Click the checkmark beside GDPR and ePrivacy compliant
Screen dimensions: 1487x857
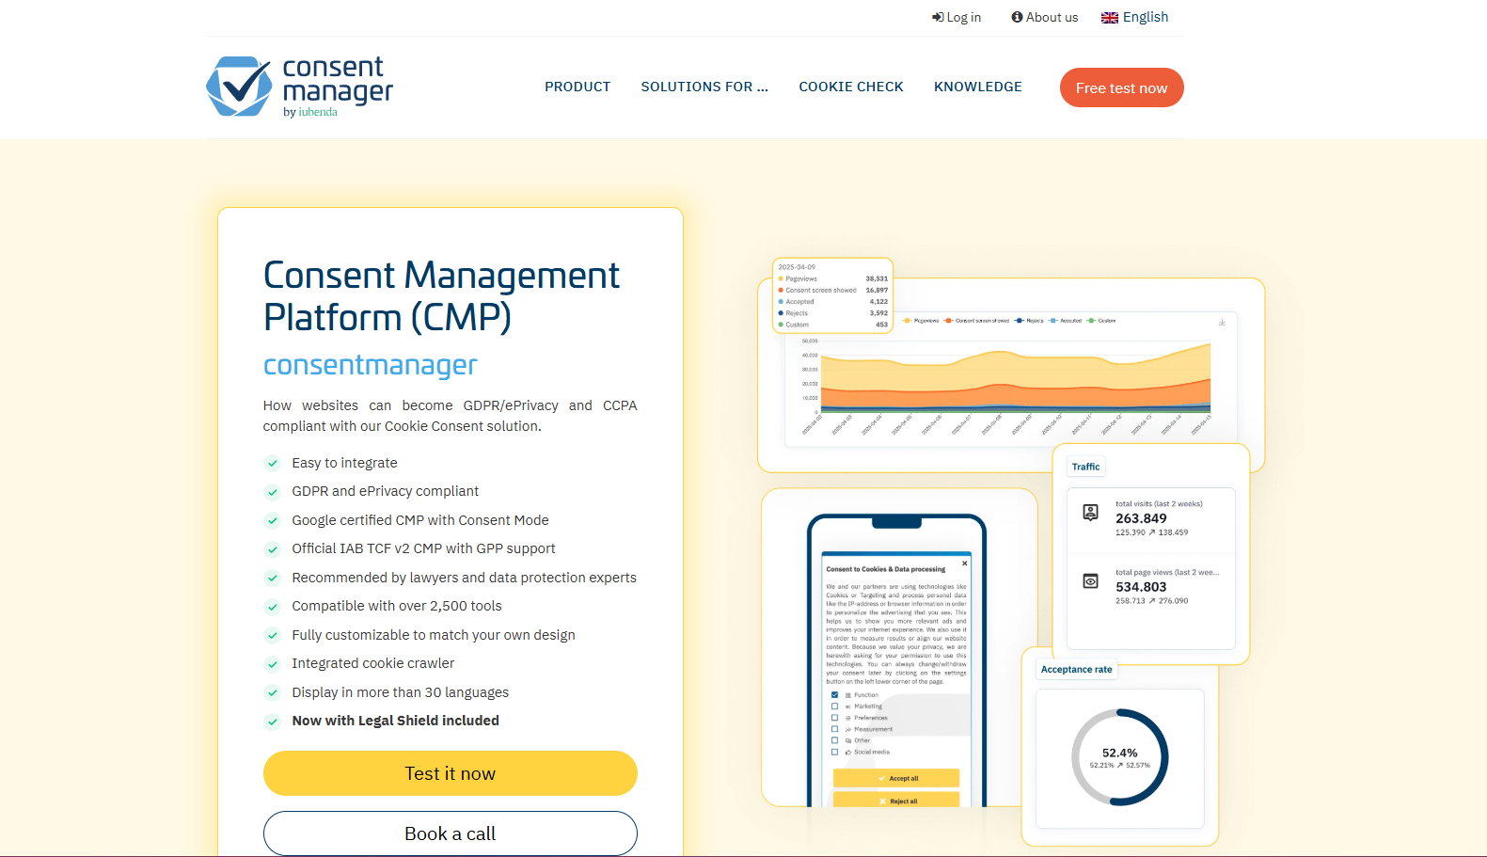coord(273,492)
